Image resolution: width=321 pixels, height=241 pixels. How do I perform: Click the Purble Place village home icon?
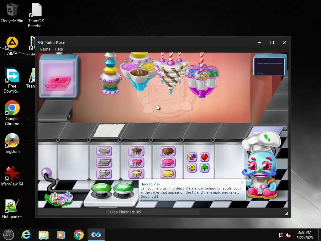click(59, 198)
